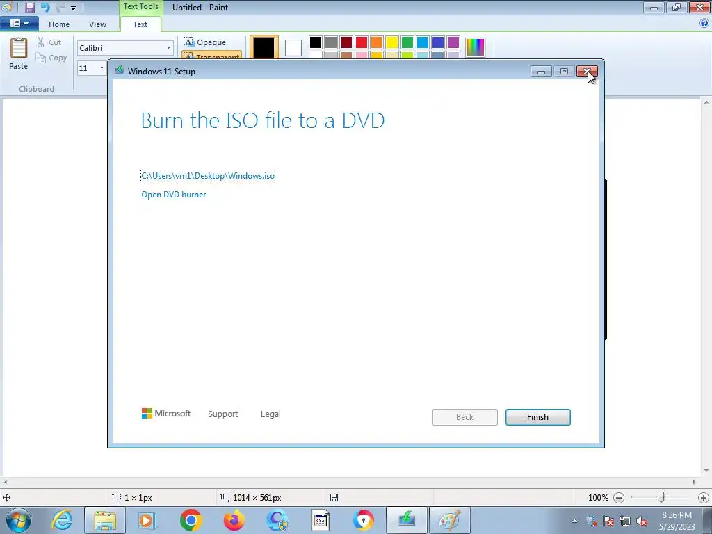The image size is (712, 534).
Task: Click the cursor position icon in status bar
Action: click(x=7, y=497)
